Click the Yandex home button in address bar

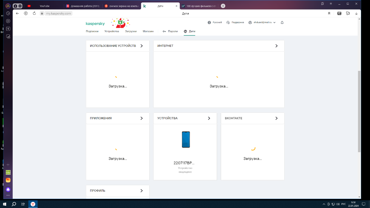click(26, 13)
